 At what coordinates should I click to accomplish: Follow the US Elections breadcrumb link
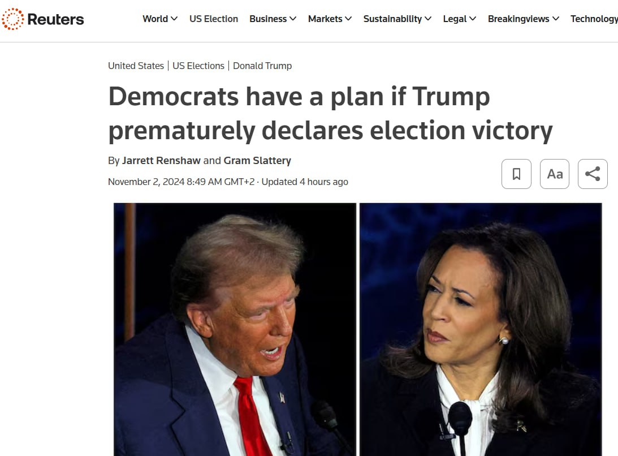pyautogui.click(x=198, y=66)
